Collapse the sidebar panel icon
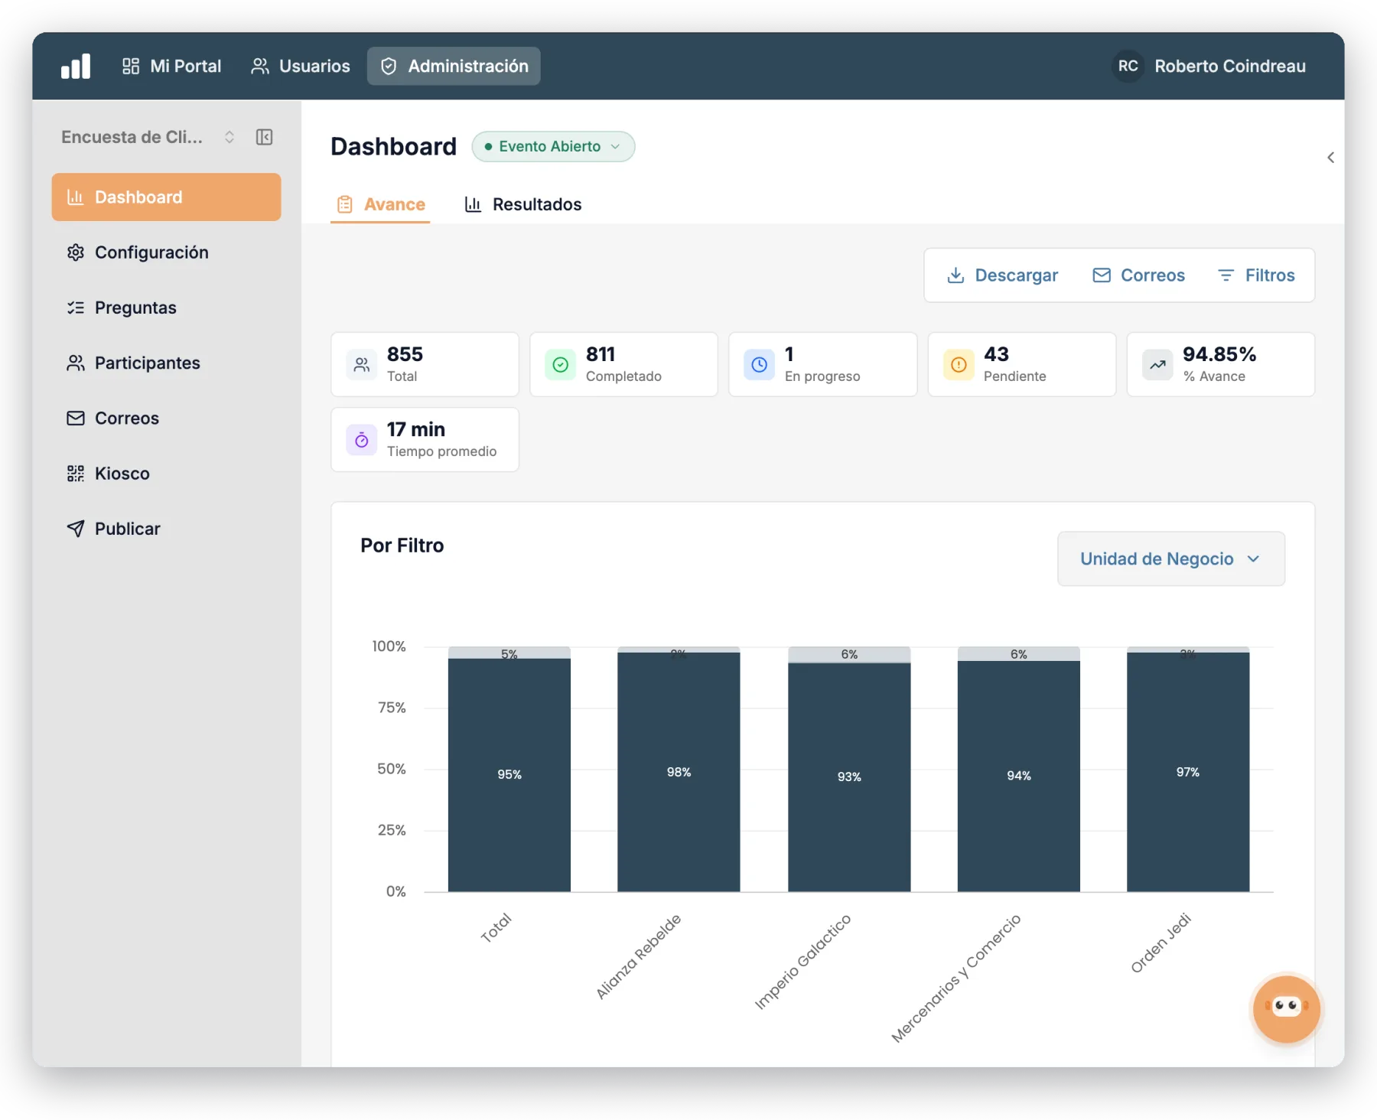Viewport: 1377px width, 1120px height. 264,137
